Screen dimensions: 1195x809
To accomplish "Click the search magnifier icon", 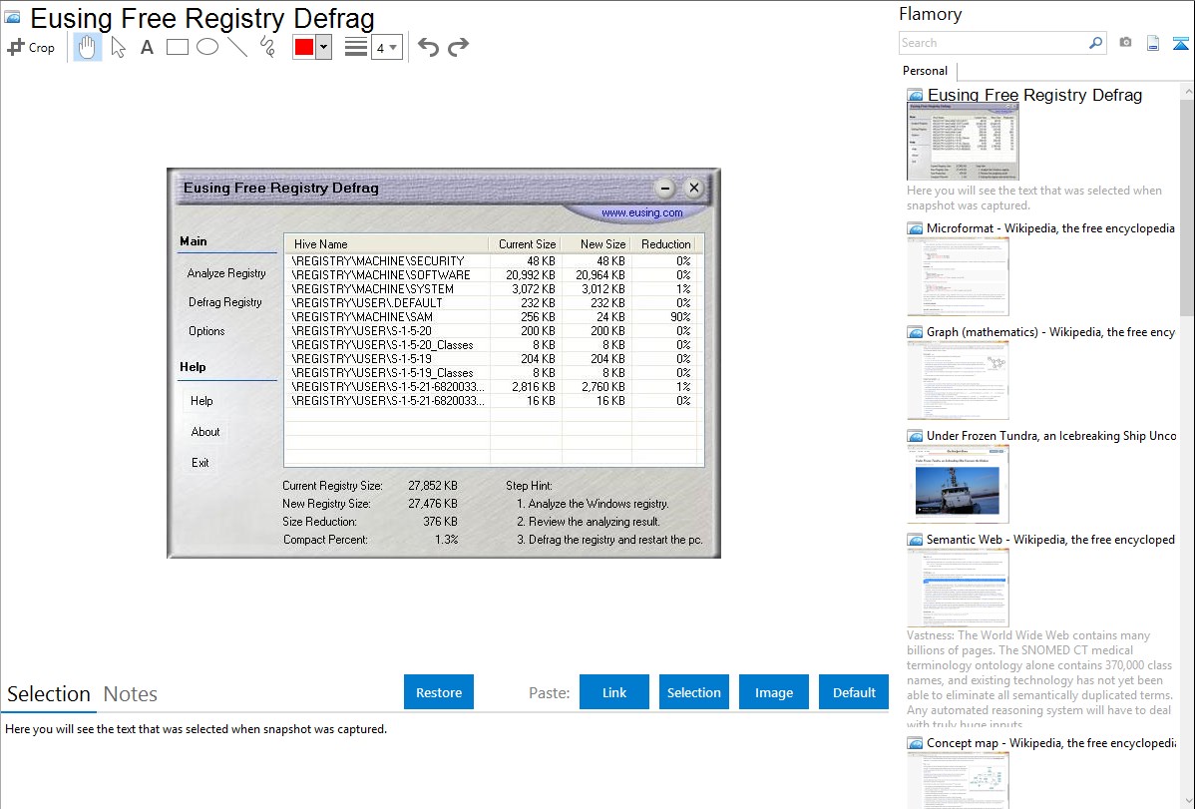I will (1095, 43).
